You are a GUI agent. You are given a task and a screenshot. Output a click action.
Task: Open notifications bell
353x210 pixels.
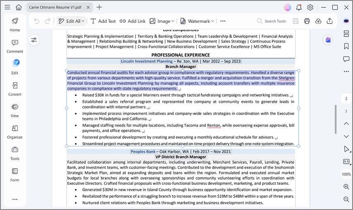[x=299, y=7]
